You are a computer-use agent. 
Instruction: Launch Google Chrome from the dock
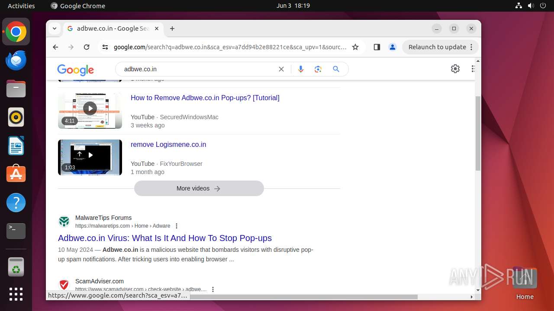click(16, 32)
